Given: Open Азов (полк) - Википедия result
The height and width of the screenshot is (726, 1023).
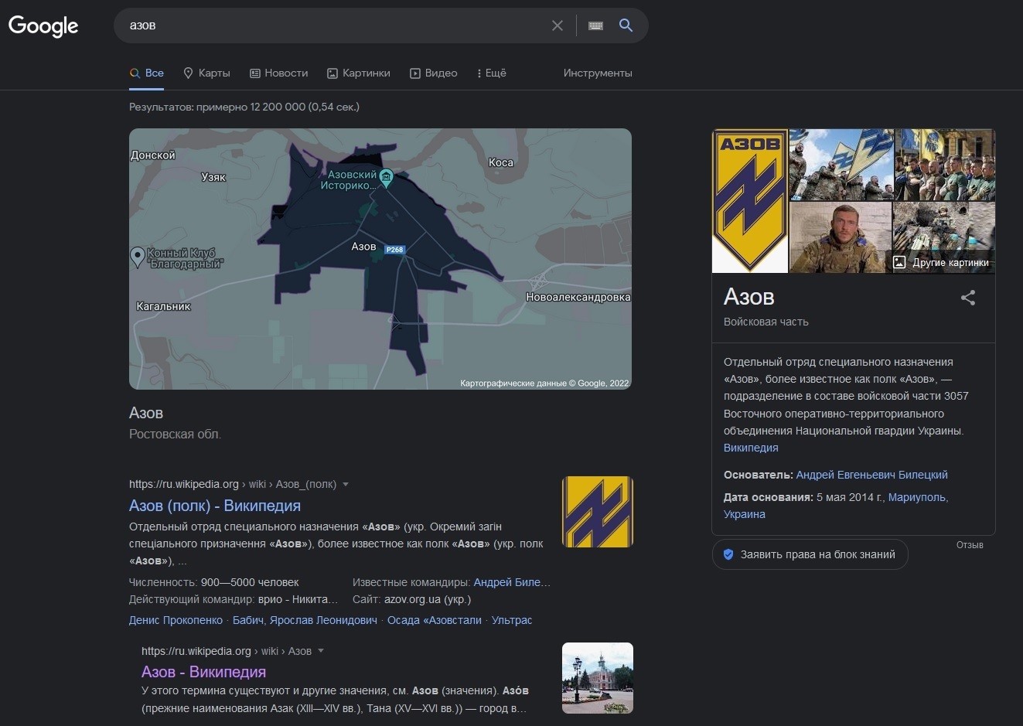Looking at the screenshot, I should [x=214, y=506].
